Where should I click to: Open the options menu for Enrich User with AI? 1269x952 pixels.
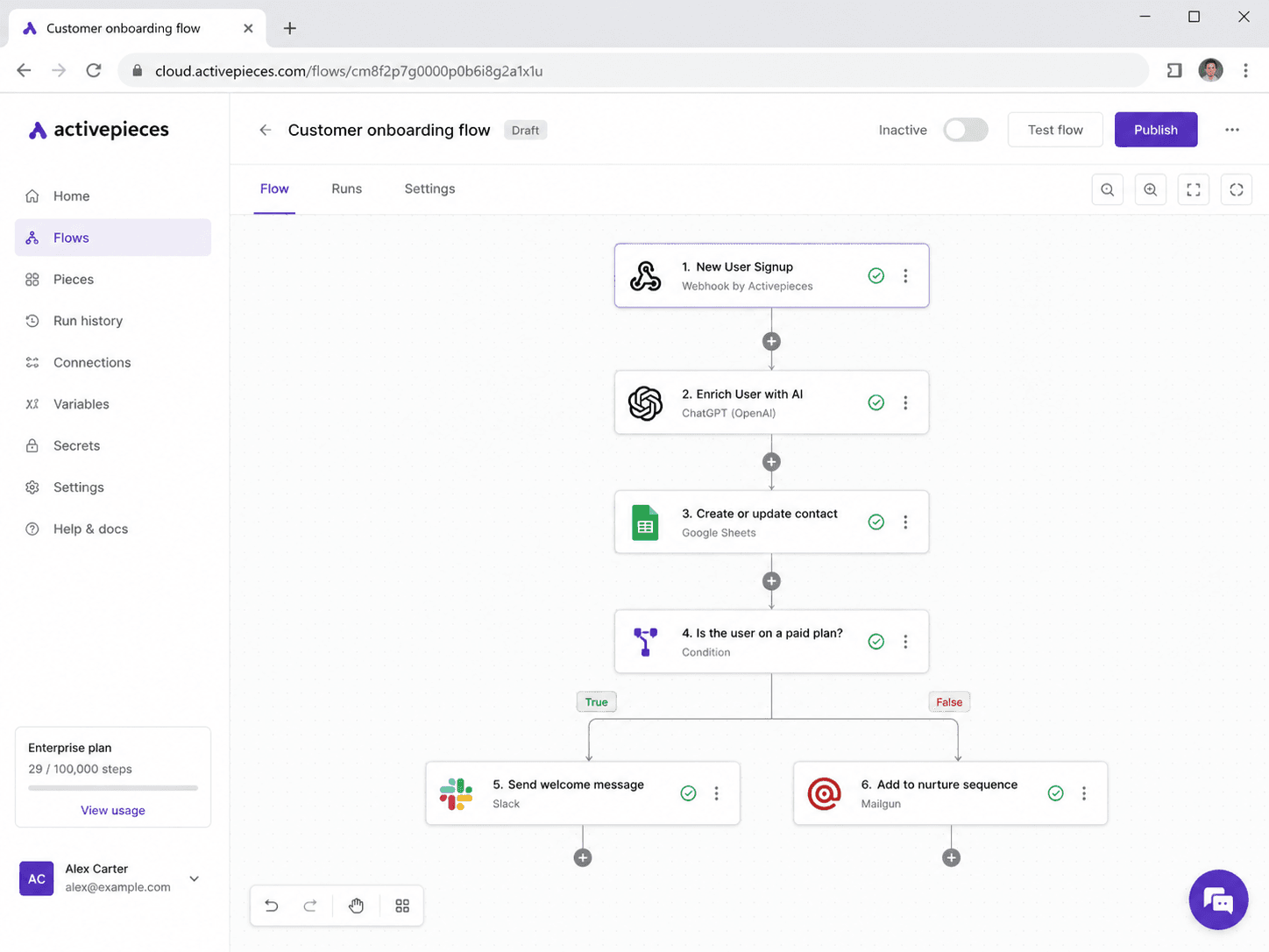(x=905, y=403)
